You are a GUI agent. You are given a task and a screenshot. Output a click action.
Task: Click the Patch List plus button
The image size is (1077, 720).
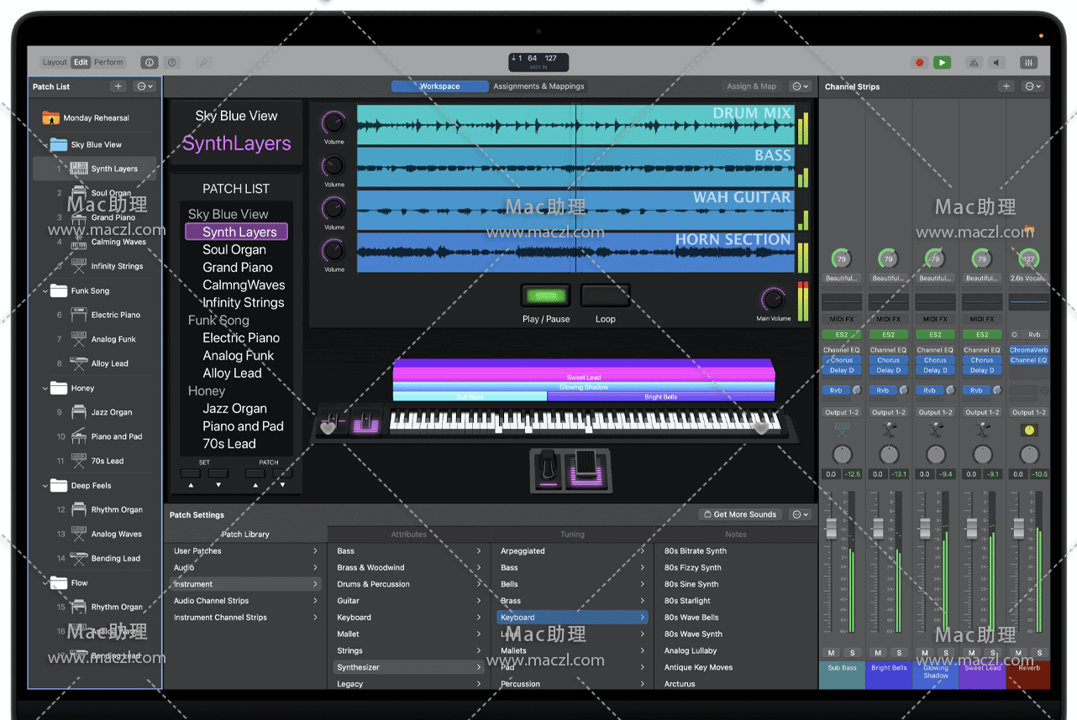click(x=118, y=86)
